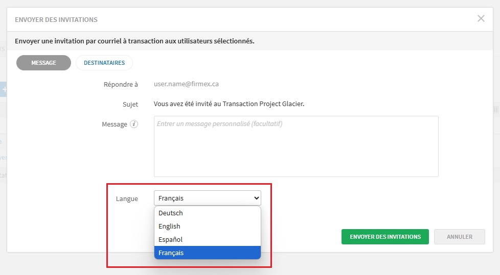Viewport: 500px width, 275px height.
Task: Click the sentence about inviting selected users
Action: coord(134,41)
